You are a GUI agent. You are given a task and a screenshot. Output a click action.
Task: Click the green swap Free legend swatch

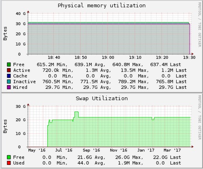click(9, 157)
